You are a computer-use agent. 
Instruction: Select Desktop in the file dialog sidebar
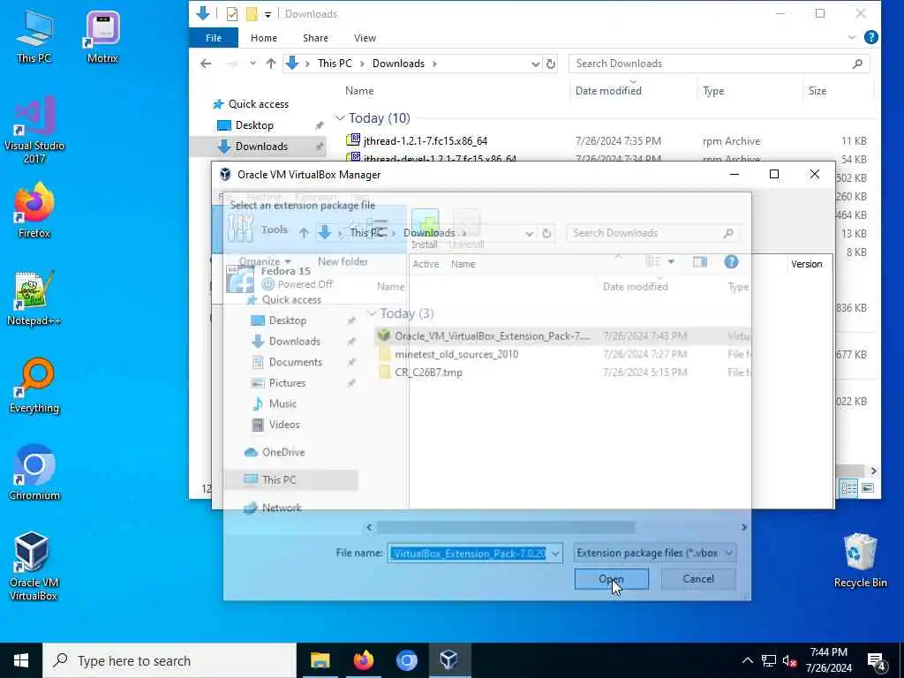pos(287,320)
